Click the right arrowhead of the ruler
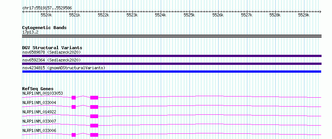Screen dimensions: 332x139 click(x=320, y=12)
